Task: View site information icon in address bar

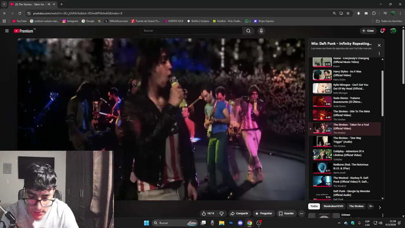Action: click(x=29, y=13)
